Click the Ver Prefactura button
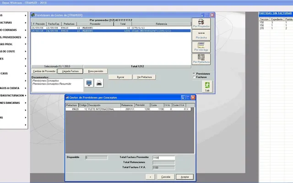The image size is (293, 183). 144,77
